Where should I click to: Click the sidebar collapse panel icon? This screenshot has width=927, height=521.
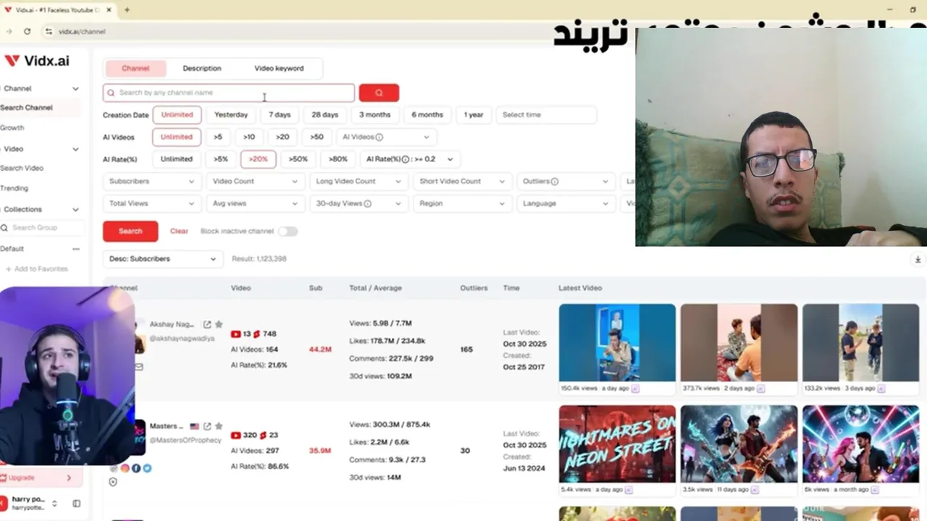pyautogui.click(x=76, y=504)
